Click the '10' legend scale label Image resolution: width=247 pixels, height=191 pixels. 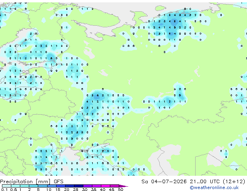coord(49,189)
